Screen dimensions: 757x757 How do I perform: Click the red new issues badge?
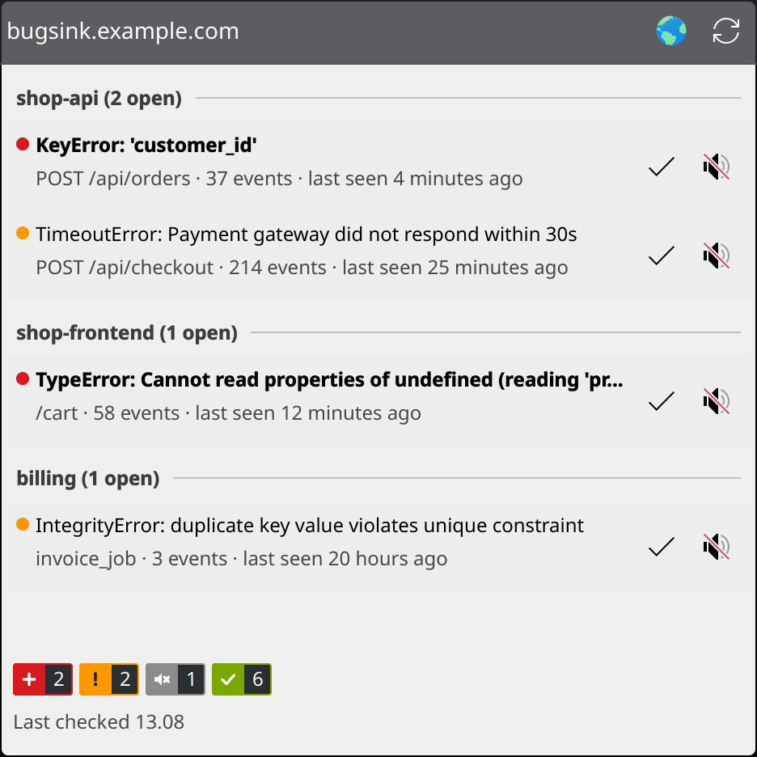43,679
